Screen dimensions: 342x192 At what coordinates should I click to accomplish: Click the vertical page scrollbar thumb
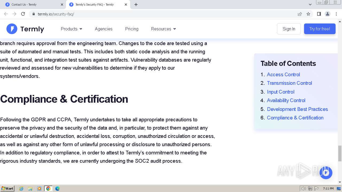(340, 153)
